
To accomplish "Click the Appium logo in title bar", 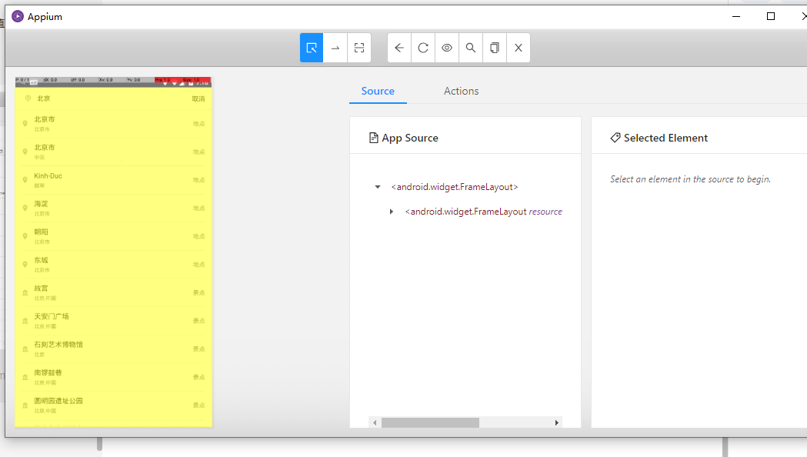I will tap(18, 16).
